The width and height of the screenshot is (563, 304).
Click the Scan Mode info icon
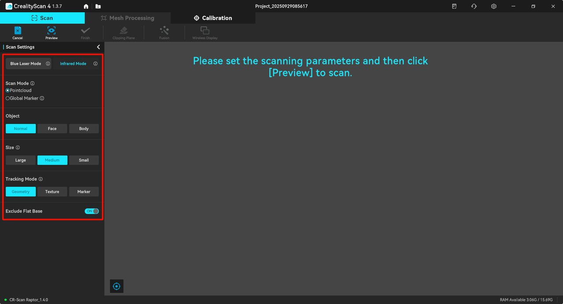[33, 83]
